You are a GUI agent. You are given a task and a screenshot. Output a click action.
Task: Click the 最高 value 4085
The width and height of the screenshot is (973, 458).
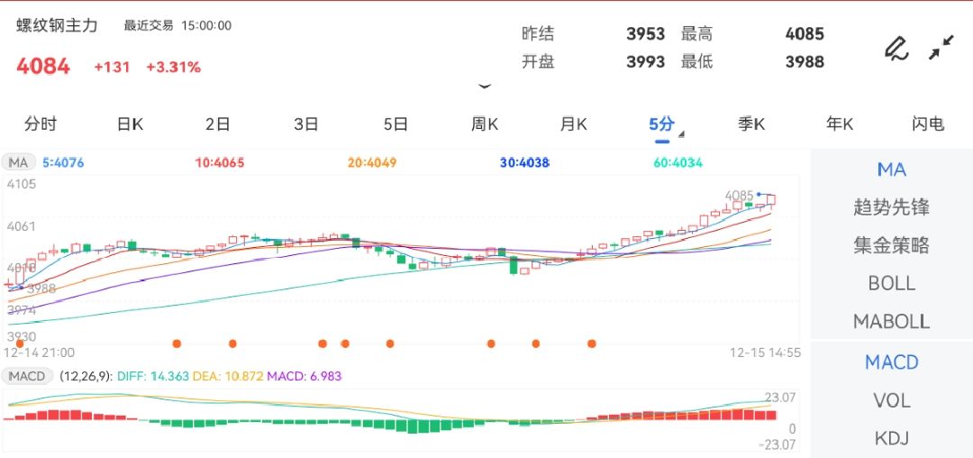805,33
